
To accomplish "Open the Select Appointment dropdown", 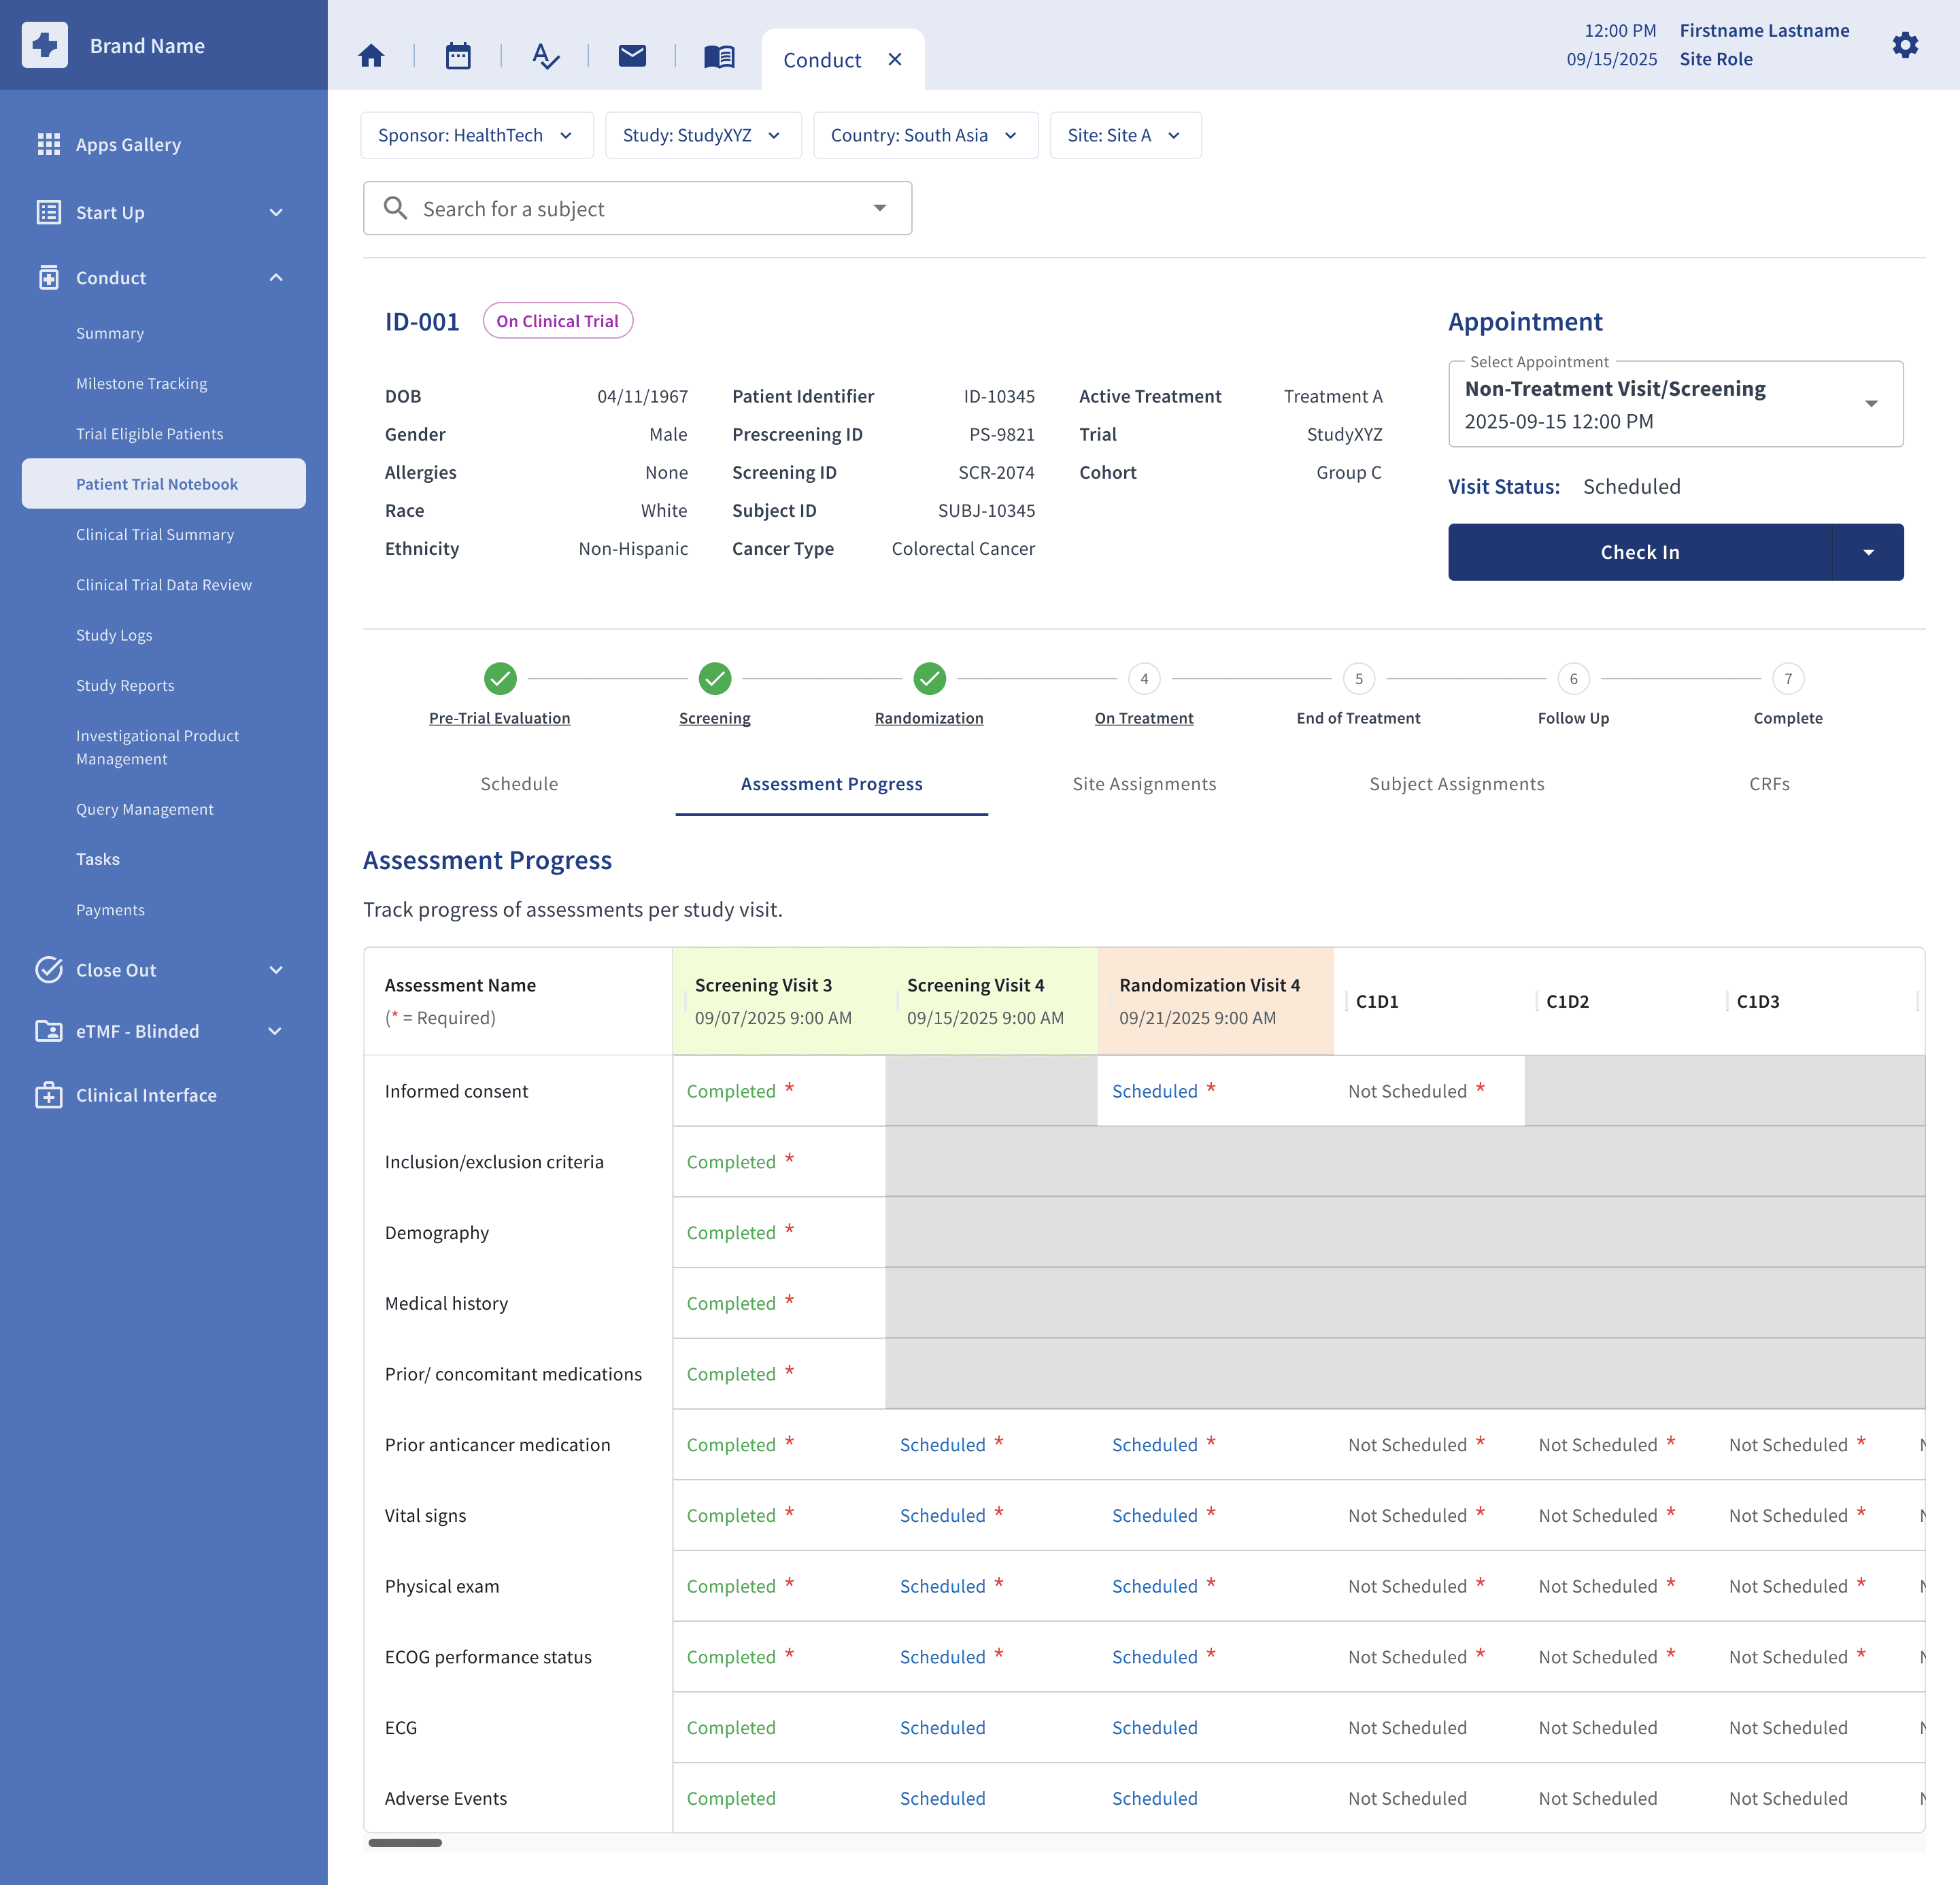I will tap(1675, 404).
